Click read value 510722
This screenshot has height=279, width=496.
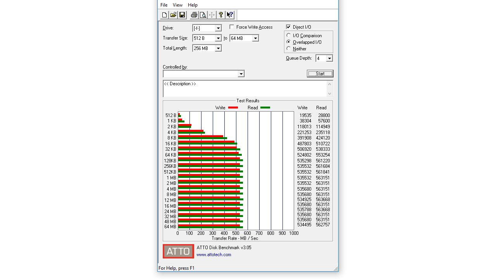pos(323,144)
